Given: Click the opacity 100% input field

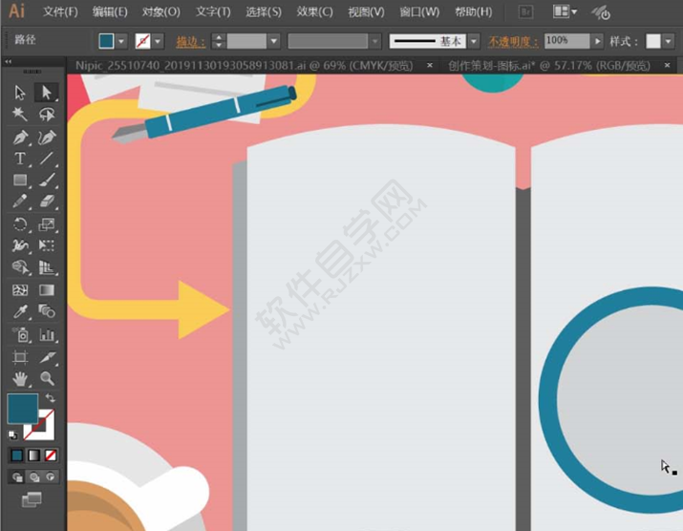Looking at the screenshot, I should point(567,41).
